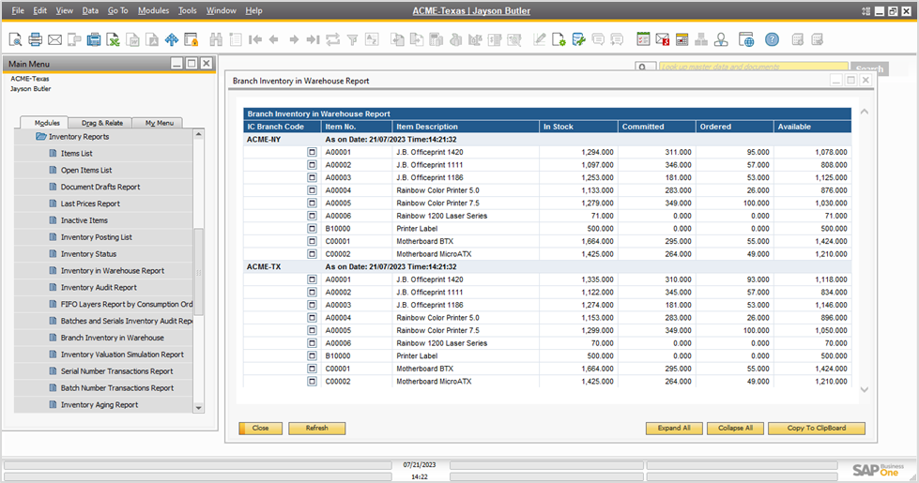Screen dimensions: 919x483
Task: Export report to Excel icon
Action: (x=113, y=39)
